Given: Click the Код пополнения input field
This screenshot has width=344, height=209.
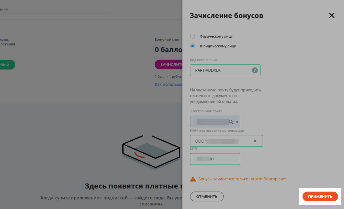Looking at the screenshot, I should pyautogui.click(x=225, y=70).
